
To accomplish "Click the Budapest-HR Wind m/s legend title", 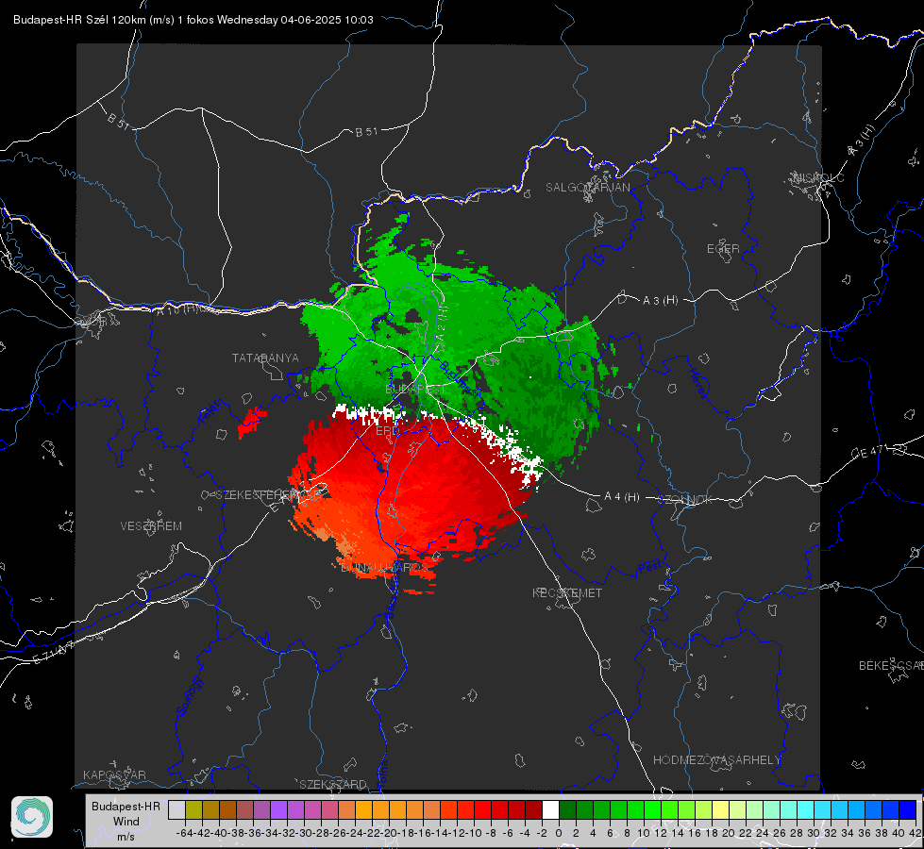I will click(126, 822).
